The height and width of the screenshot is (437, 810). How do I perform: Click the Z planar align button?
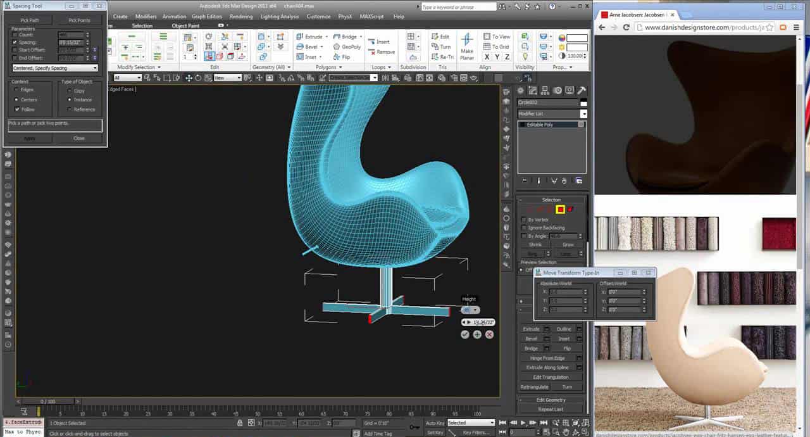(507, 57)
